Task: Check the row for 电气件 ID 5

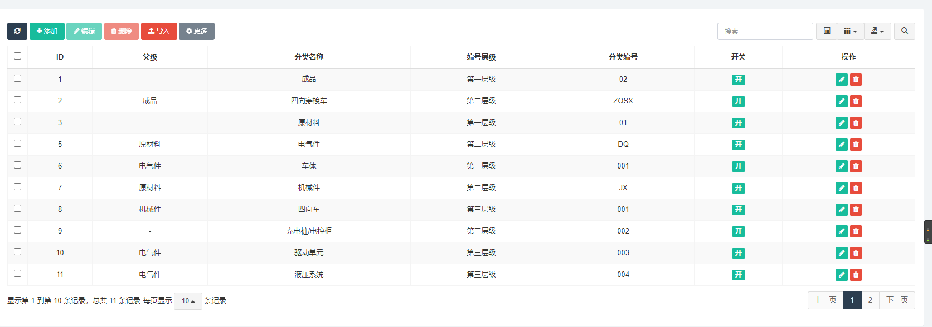Action: click(x=18, y=143)
